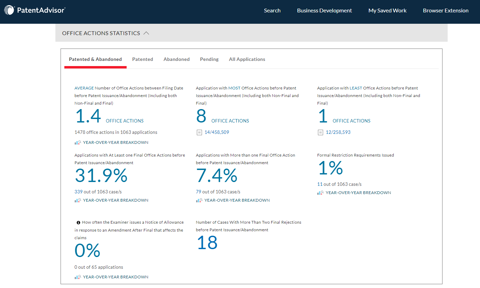Image resolution: width=480 pixels, height=288 pixels.
Task: Switch to the Patented tab
Action: pos(142,59)
